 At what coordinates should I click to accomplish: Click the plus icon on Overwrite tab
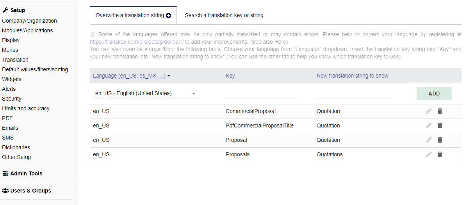168,16
